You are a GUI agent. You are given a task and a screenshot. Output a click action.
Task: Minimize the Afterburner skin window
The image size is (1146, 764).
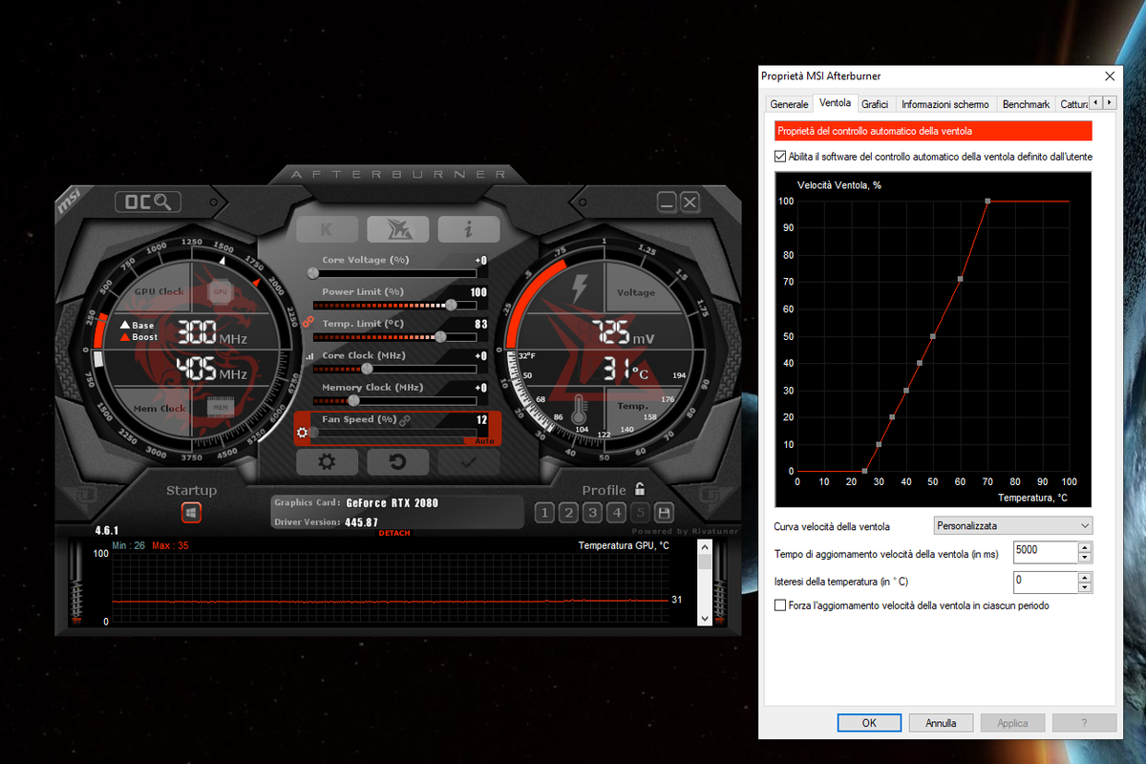pyautogui.click(x=668, y=202)
